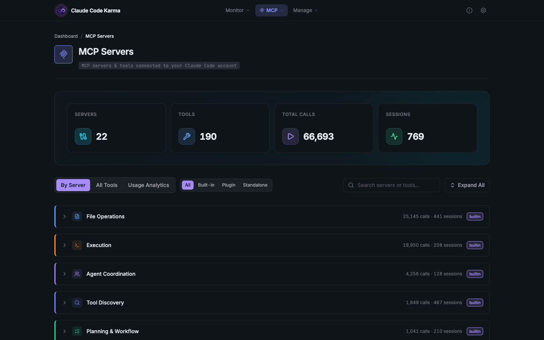The width and height of the screenshot is (544, 340).
Task: Click the up-down arrows icon in Expand All
Action: pyautogui.click(x=453, y=185)
